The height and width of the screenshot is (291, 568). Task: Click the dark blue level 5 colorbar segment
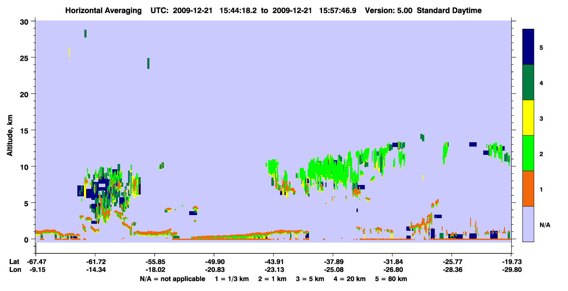pyautogui.click(x=528, y=47)
